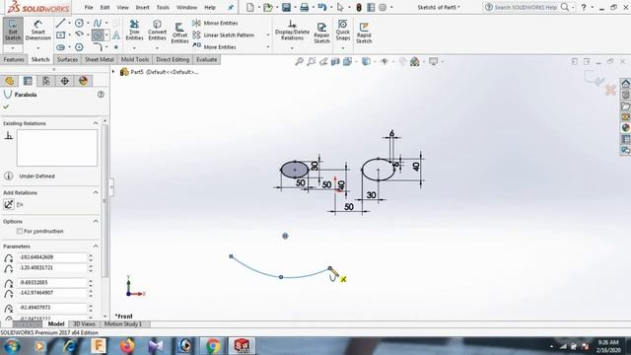
Task: Switch to the Sheet Metal tab
Action: point(99,59)
